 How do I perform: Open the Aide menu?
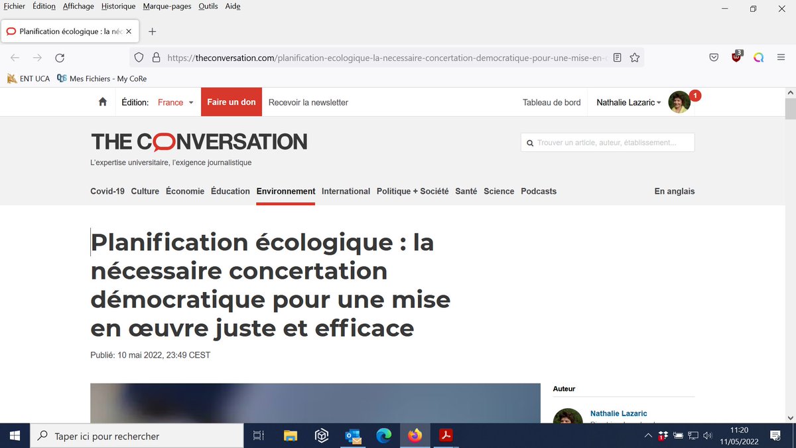(233, 6)
